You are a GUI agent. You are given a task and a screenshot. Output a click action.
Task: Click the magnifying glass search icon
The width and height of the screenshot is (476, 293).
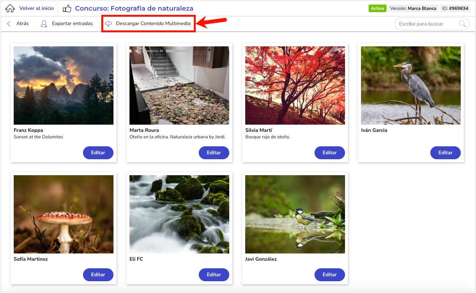coord(462,24)
